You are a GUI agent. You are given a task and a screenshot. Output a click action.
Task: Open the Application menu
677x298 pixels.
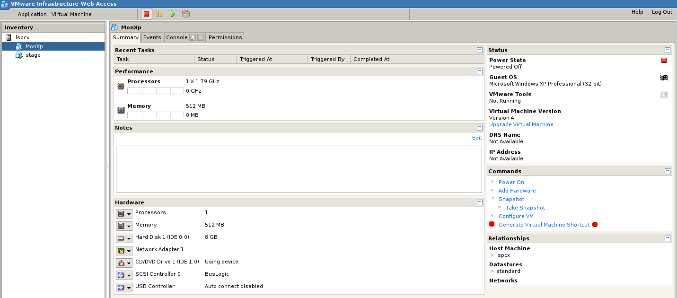click(32, 14)
